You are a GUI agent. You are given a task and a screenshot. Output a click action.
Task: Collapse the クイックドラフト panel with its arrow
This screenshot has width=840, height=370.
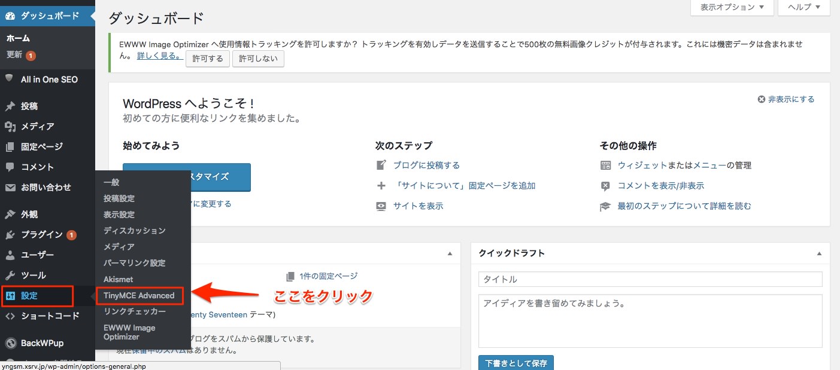[x=819, y=253]
